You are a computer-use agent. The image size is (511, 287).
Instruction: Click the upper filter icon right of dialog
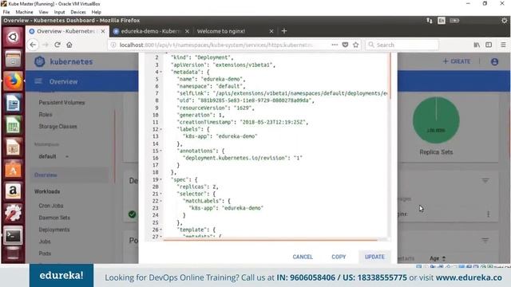[x=485, y=181]
